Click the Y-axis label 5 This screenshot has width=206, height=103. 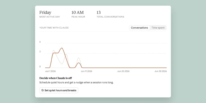(40, 42)
